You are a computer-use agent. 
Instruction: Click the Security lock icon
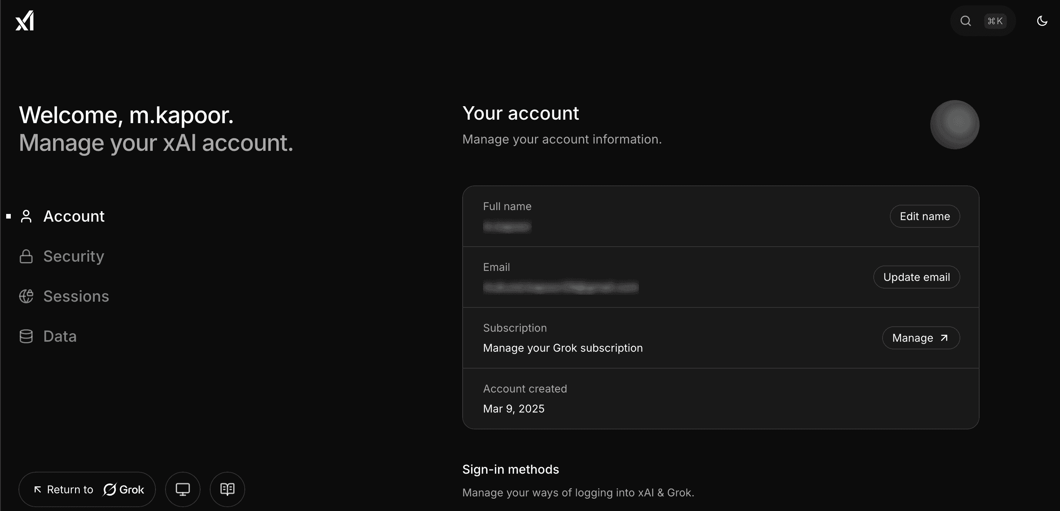pos(26,256)
